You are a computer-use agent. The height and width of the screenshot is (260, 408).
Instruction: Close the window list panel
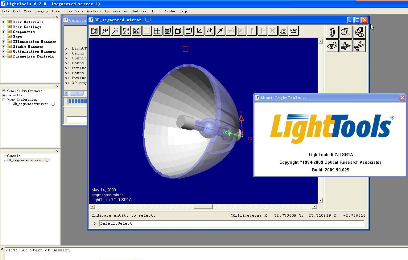click(x=57, y=151)
